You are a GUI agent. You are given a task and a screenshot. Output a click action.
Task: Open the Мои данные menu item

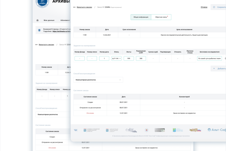tap(49, 20)
